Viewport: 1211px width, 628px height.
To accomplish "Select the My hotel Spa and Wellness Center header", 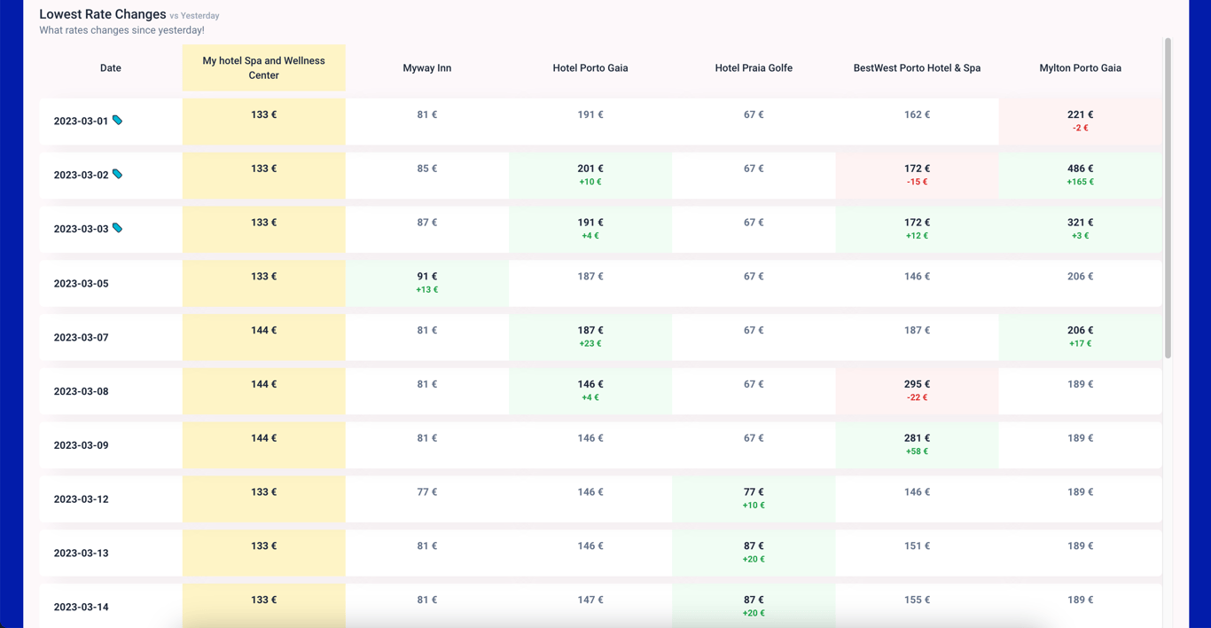I will (x=264, y=68).
